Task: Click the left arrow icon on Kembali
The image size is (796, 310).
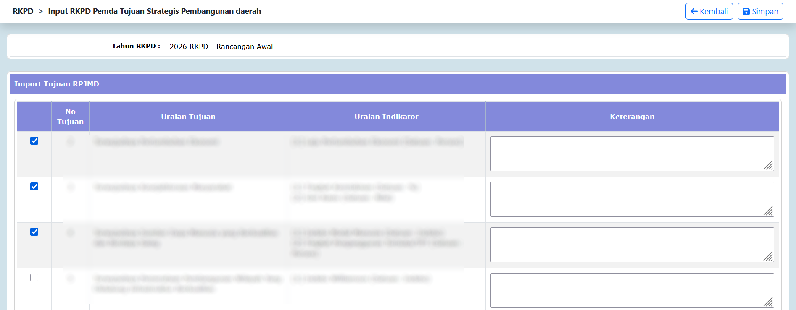Action: click(x=694, y=11)
